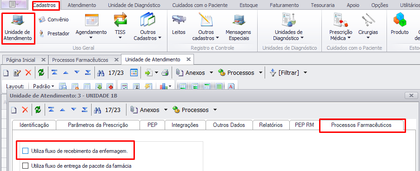
Task: Click binoculars search in UNIDADE 1B window
Action: 97,110
